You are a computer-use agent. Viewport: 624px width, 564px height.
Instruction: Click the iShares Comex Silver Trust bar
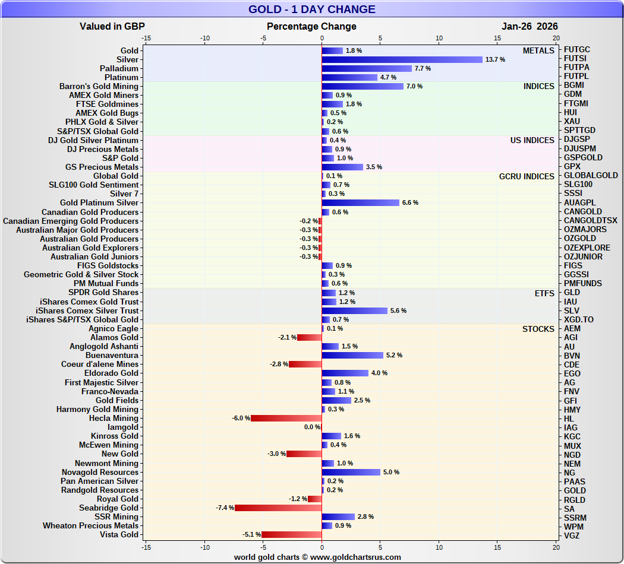point(354,310)
